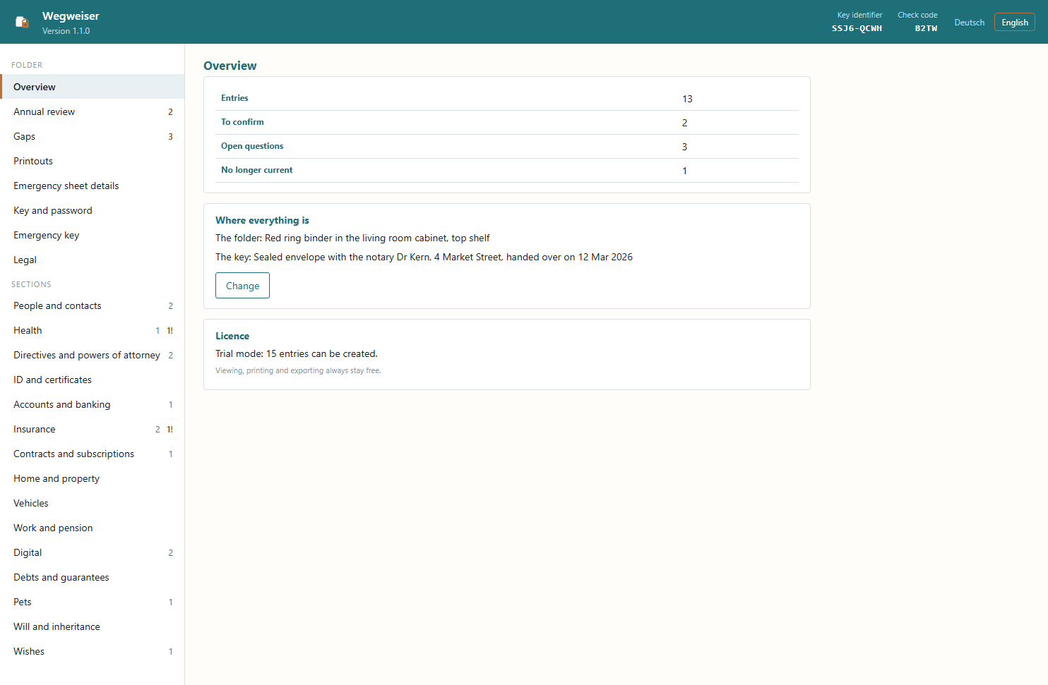Screen dimensions: 1048x685
Task: Open the Pets section
Action: pos(92,602)
